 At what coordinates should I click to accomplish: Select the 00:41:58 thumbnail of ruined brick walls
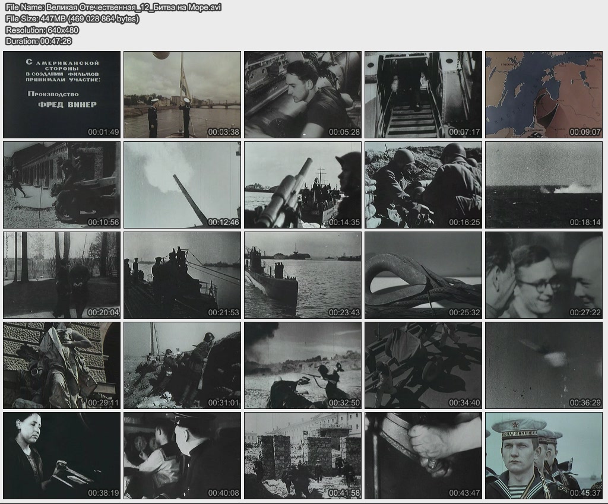(x=303, y=455)
